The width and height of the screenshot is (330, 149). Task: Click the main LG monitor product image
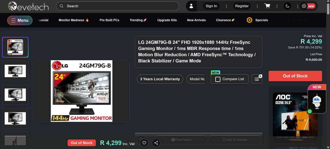[82, 91]
